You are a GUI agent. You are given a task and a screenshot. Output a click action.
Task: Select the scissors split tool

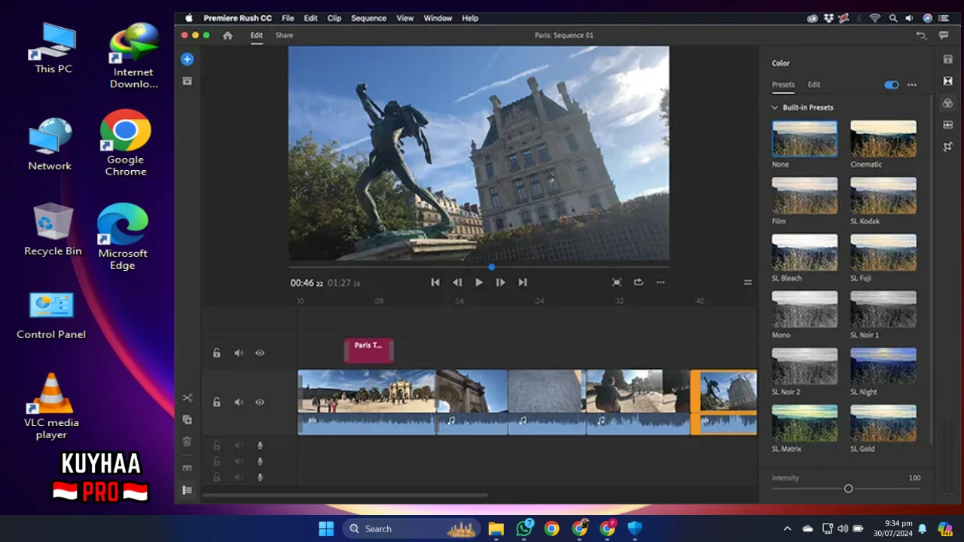click(x=188, y=397)
